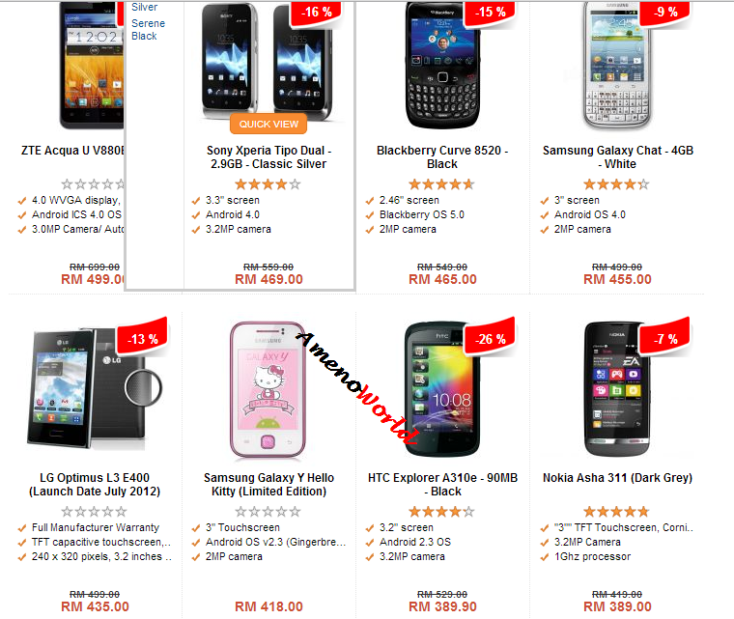Click the -26 % discount badge on HTC
The width and height of the screenshot is (734, 619).
pos(490,338)
